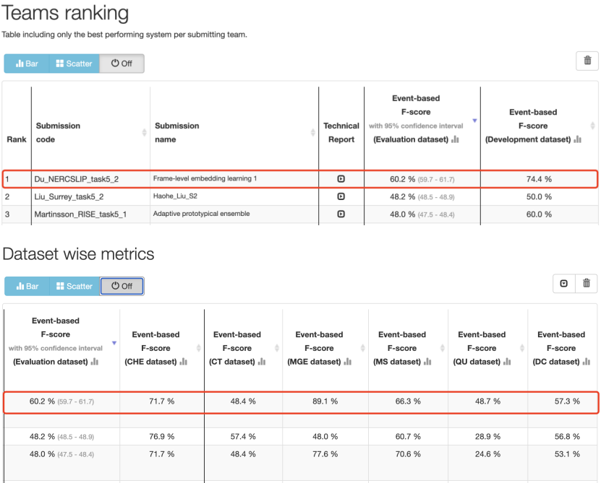Click the MGE dataset column header
The width and height of the screenshot is (601, 483).
[x=319, y=348]
